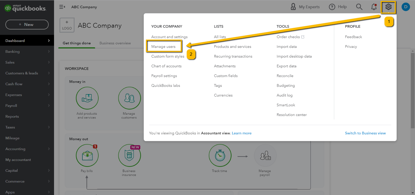Click the Add products and services icon
The height and width of the screenshot is (195, 415).
[x=87, y=98]
